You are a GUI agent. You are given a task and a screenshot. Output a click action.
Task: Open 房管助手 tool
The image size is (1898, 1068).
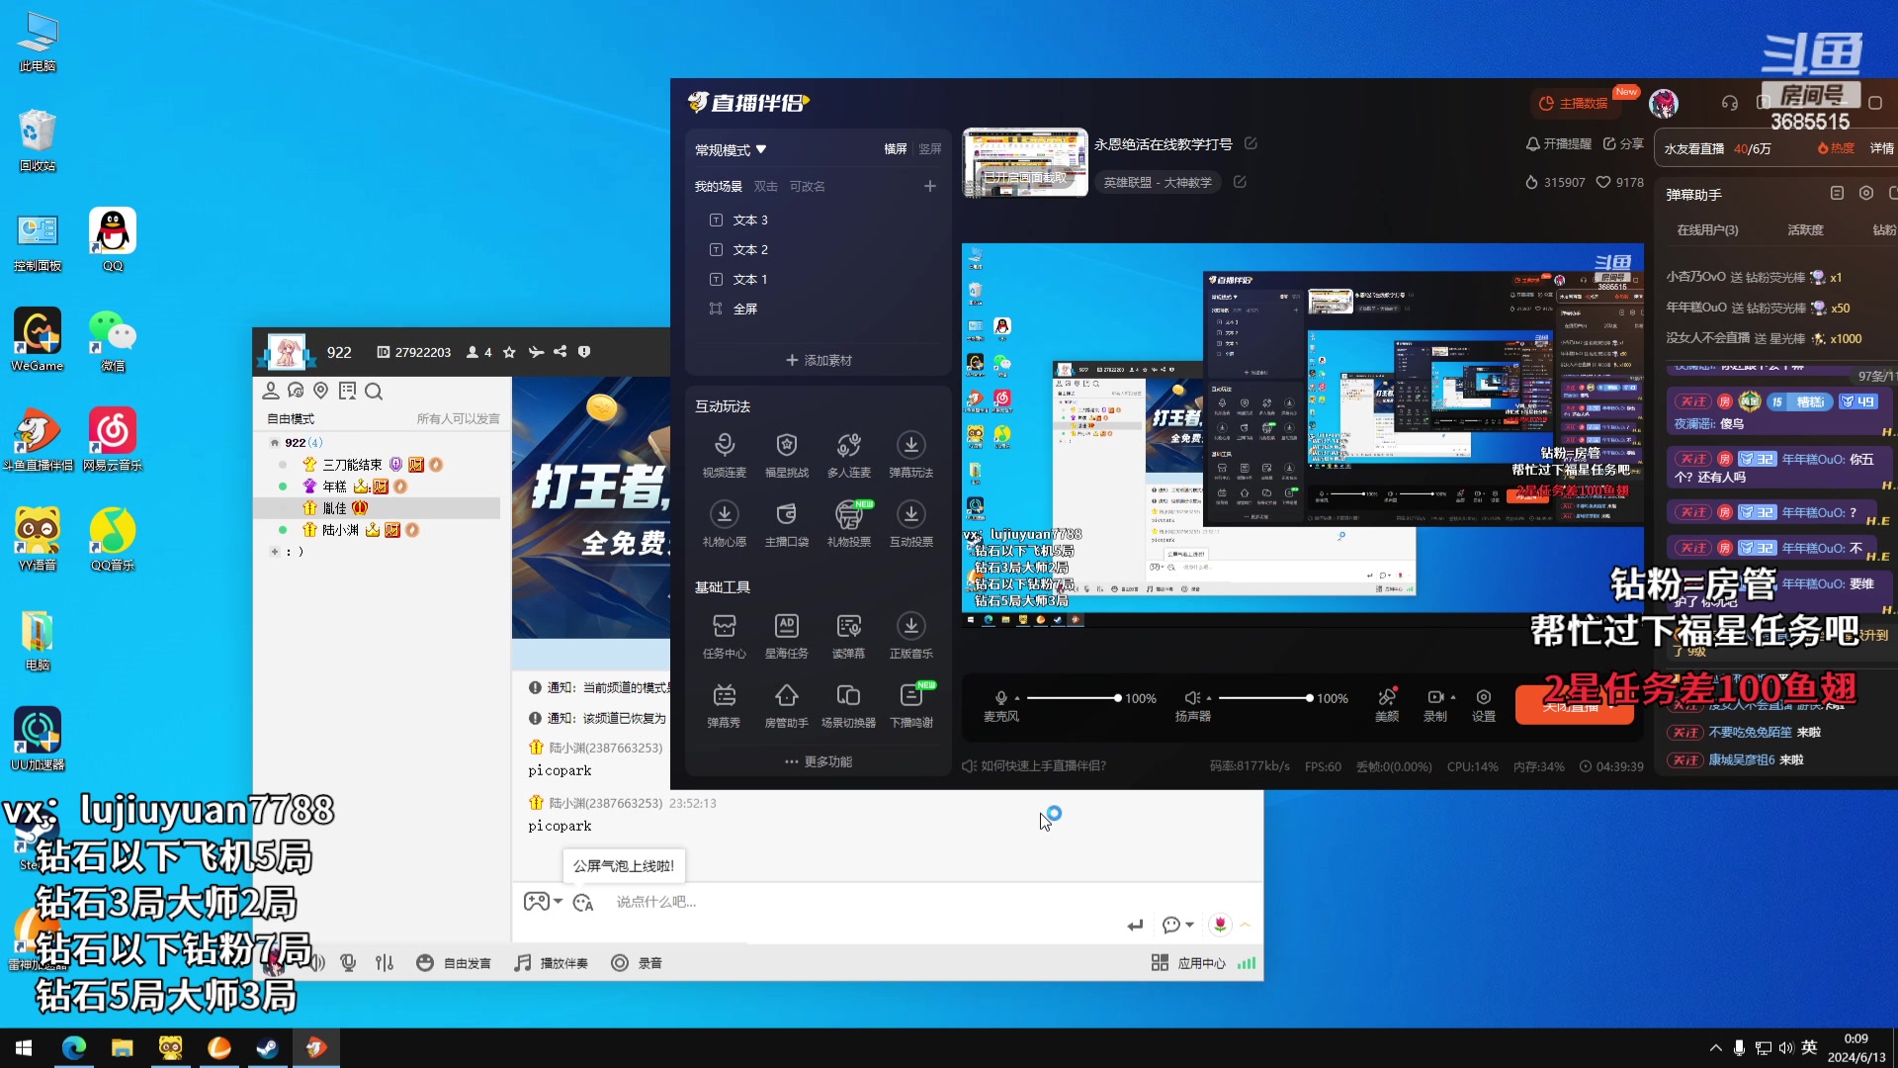786,705
